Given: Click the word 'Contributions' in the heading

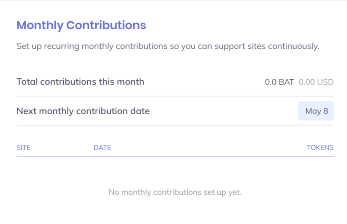Looking at the screenshot, I should pyautogui.click(x=106, y=25).
